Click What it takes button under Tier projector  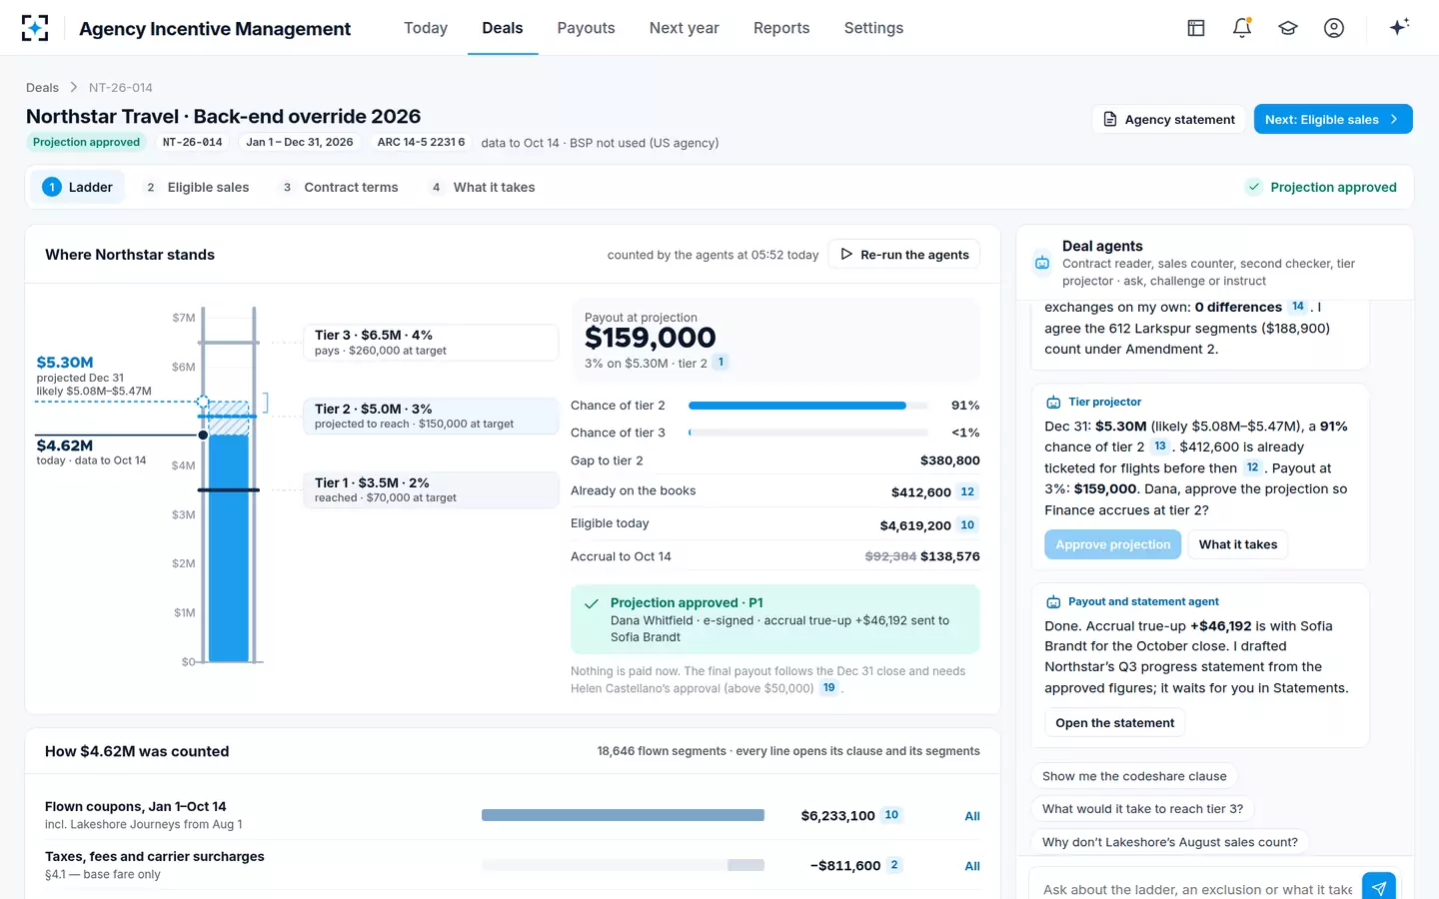pos(1238,544)
